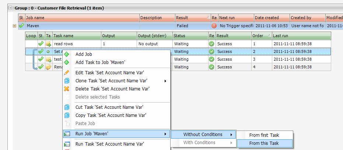343x150 pixels.
Task: Select the read rows task row
Action: pyautogui.click(x=76, y=44)
